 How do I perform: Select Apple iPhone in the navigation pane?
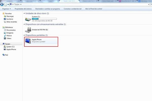(x=11, y=49)
